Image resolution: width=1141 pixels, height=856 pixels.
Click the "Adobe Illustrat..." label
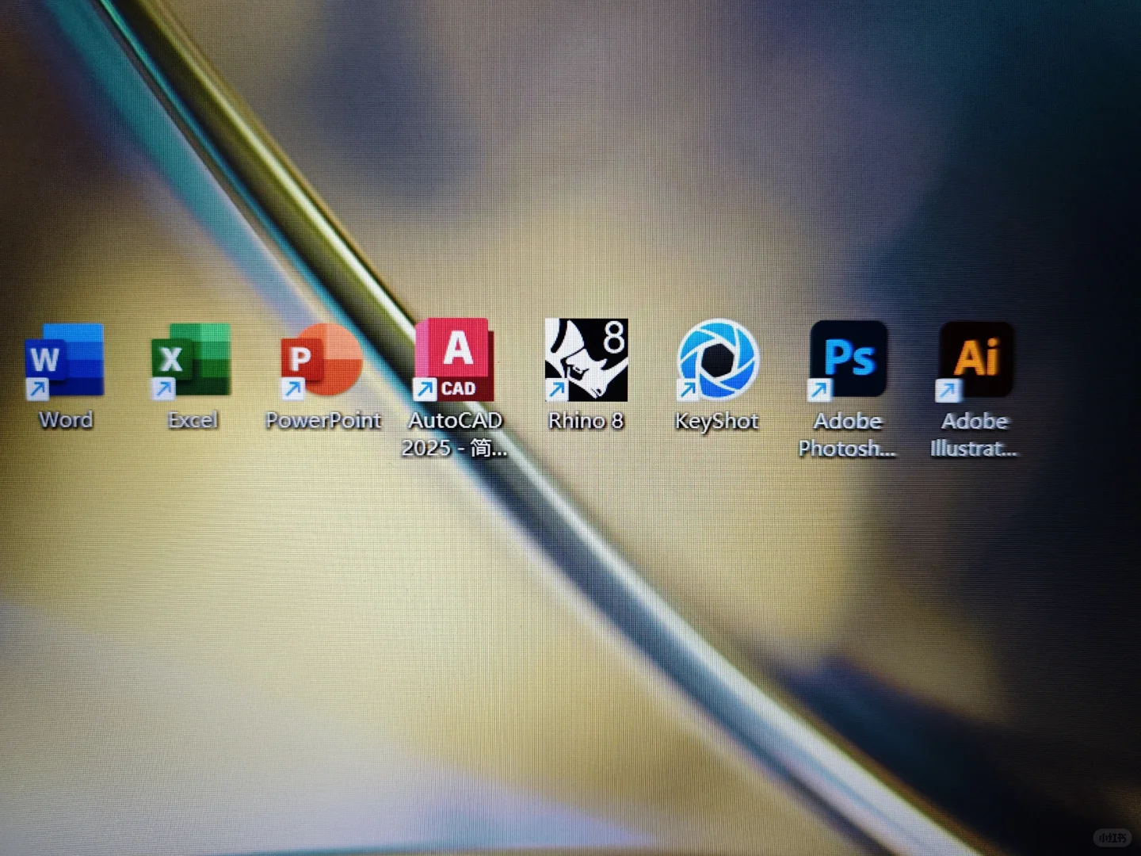tap(974, 435)
